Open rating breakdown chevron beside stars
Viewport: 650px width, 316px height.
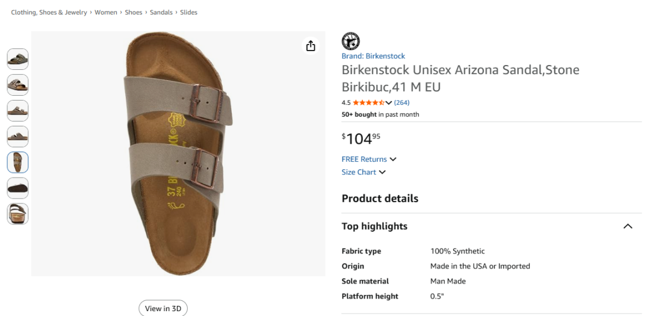[x=388, y=103]
